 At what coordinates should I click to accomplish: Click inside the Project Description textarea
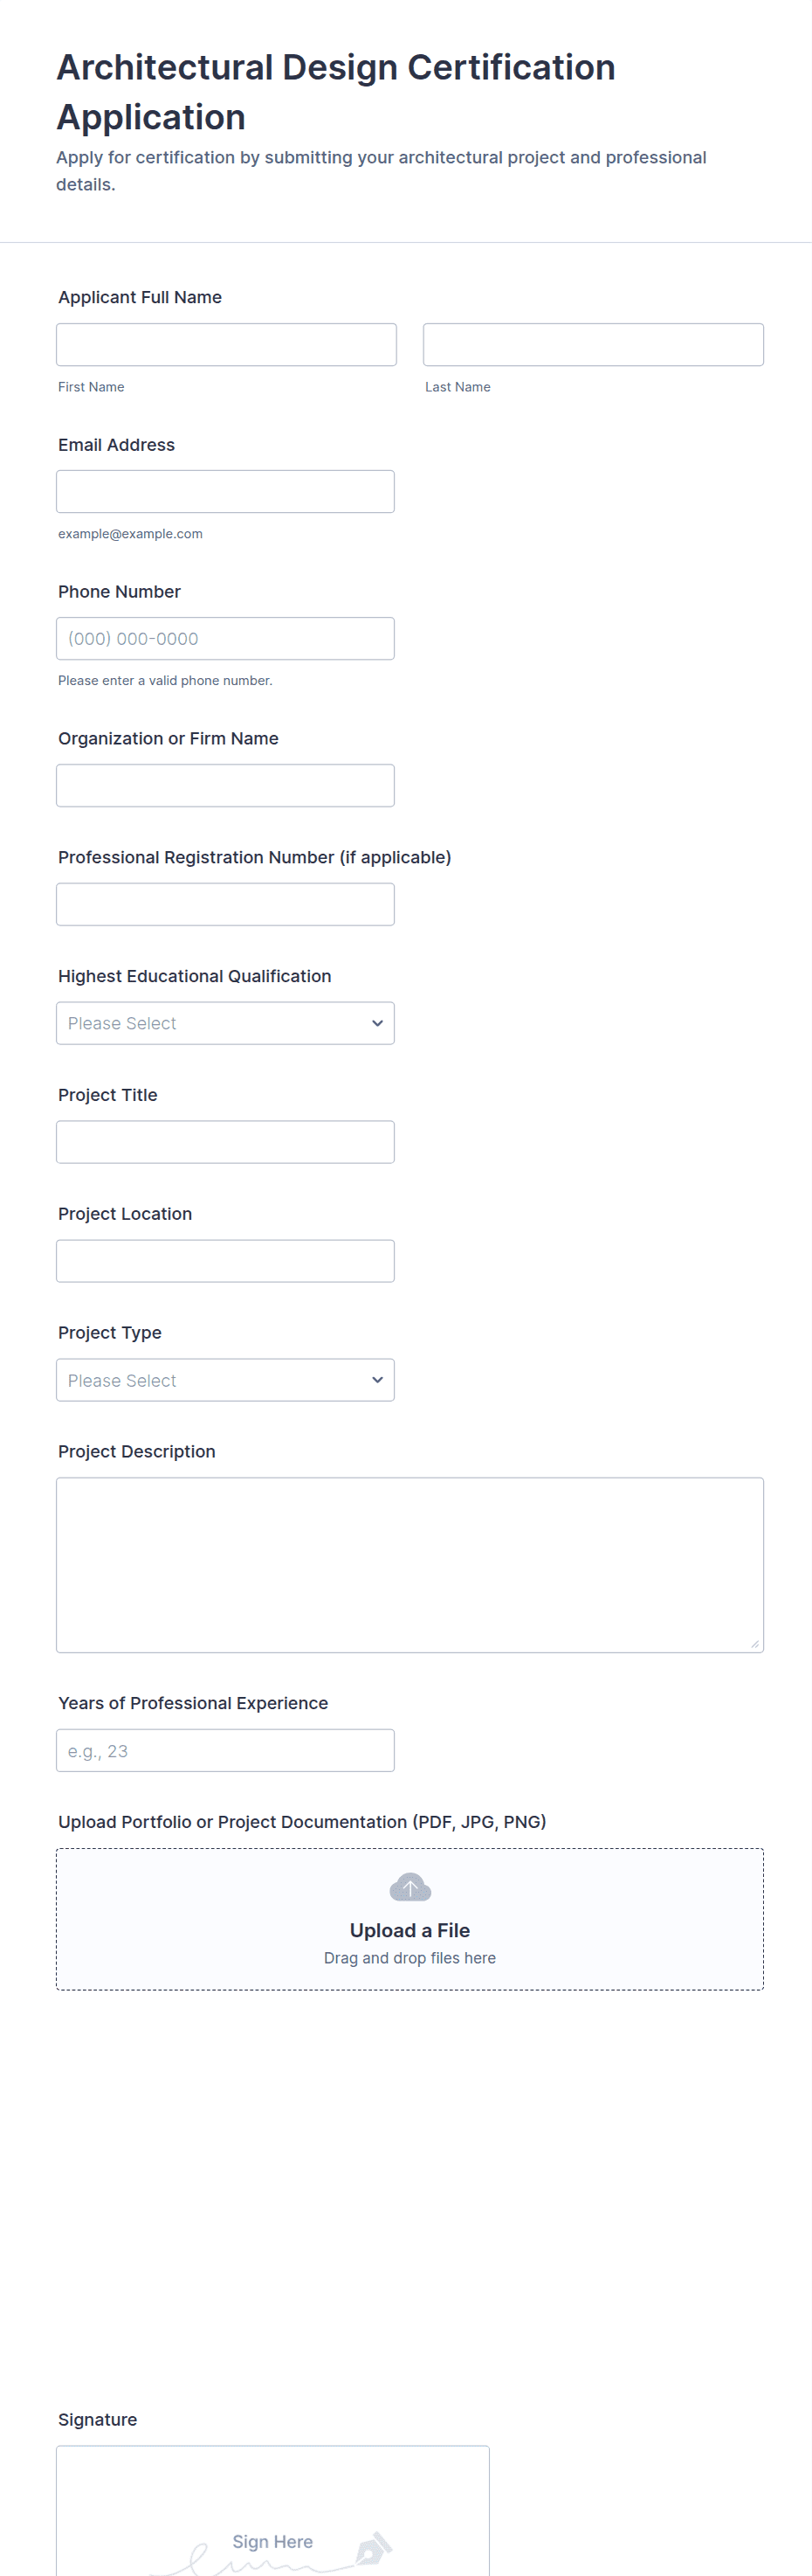(409, 1564)
